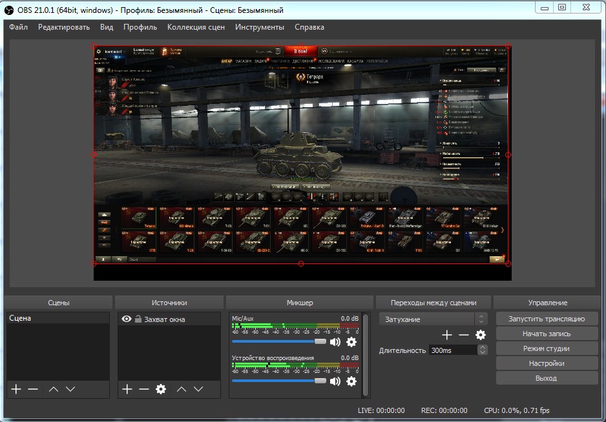Add a scene transition with plus icon
This screenshot has width=606, height=422.
447,335
